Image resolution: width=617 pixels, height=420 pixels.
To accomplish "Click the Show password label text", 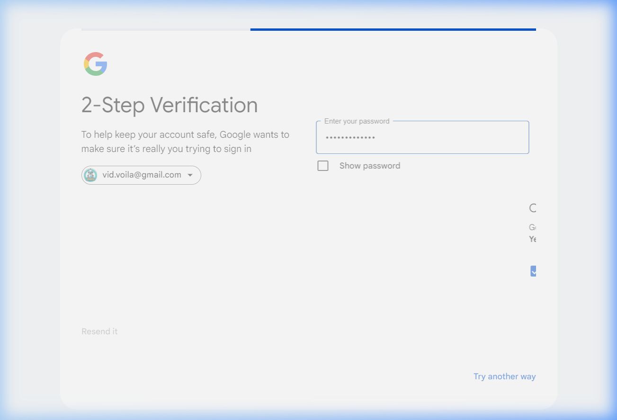I will point(369,166).
